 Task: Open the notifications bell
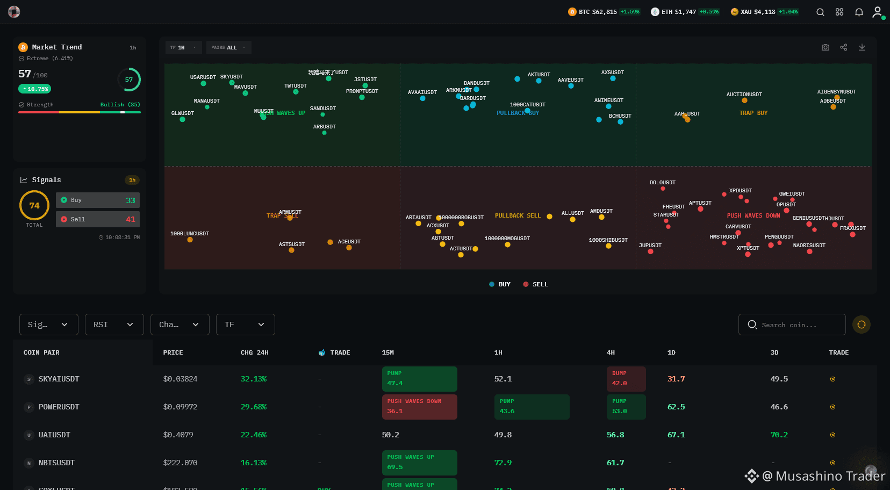pos(859,12)
